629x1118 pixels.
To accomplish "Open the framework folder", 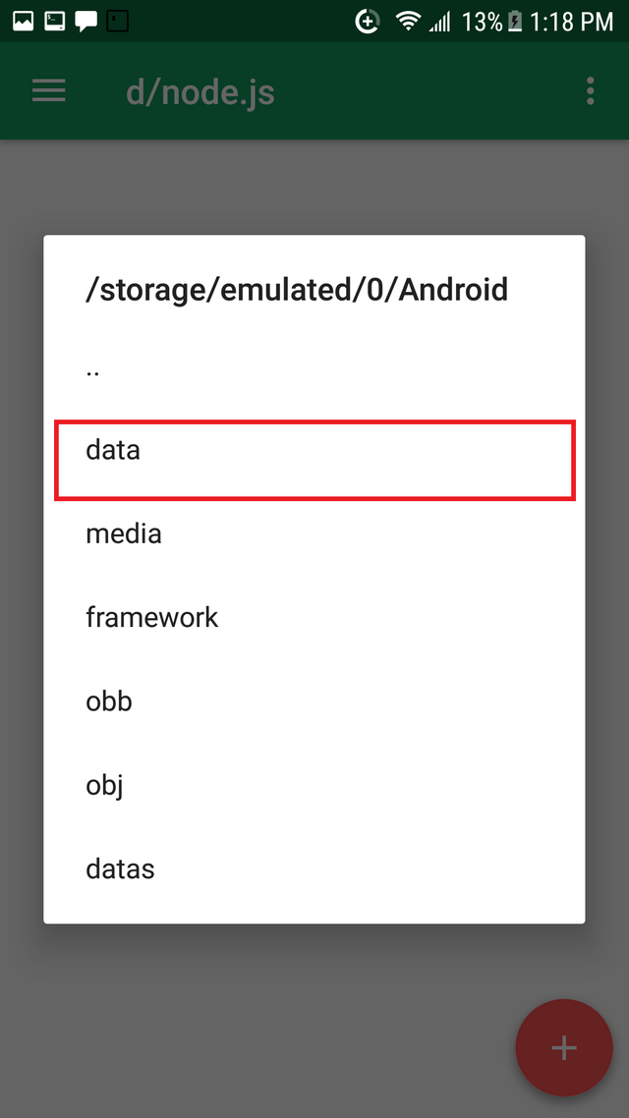I will click(x=314, y=618).
